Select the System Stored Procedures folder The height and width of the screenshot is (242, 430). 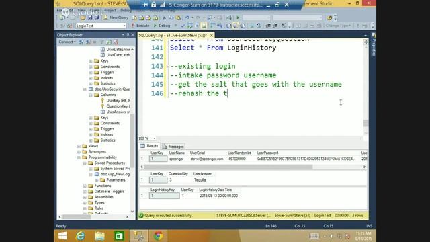112,169
